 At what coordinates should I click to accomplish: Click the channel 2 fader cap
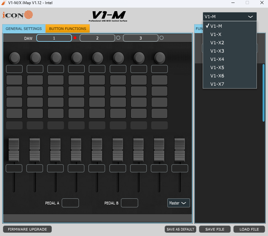pyautogui.click(x=35, y=150)
